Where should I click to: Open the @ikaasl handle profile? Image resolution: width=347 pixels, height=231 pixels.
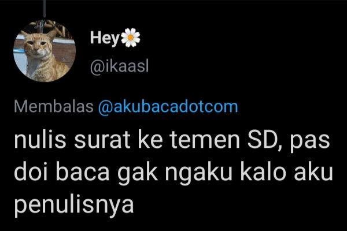pos(119,67)
